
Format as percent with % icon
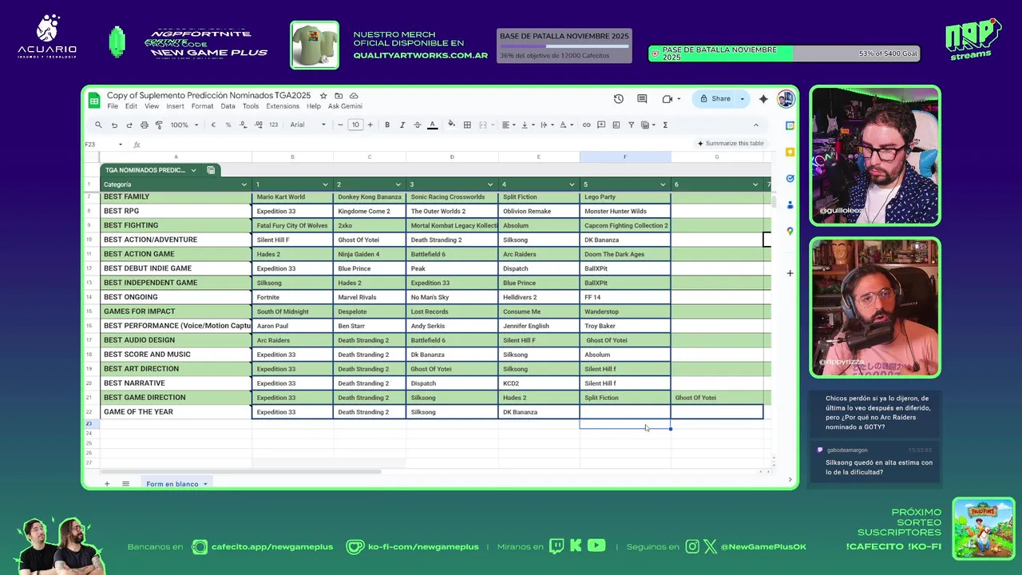[x=228, y=125]
